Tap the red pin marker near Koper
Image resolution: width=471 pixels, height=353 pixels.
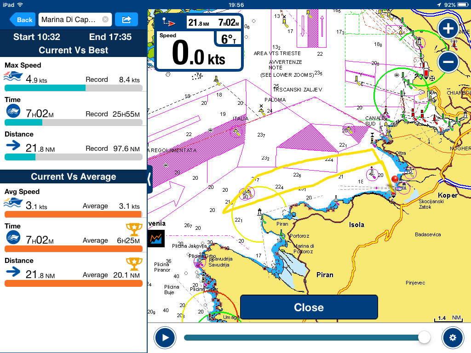(x=394, y=180)
